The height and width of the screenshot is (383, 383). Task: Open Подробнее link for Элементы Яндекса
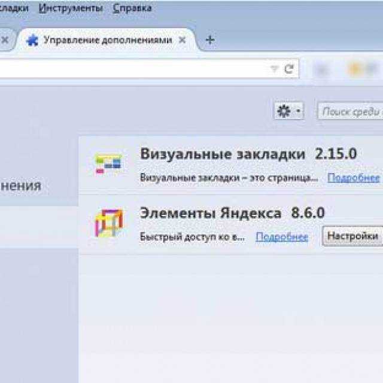(x=282, y=236)
